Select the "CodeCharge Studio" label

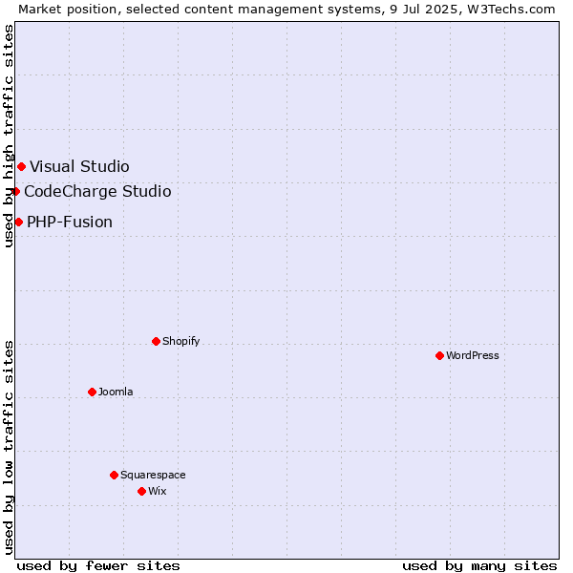click(97, 192)
